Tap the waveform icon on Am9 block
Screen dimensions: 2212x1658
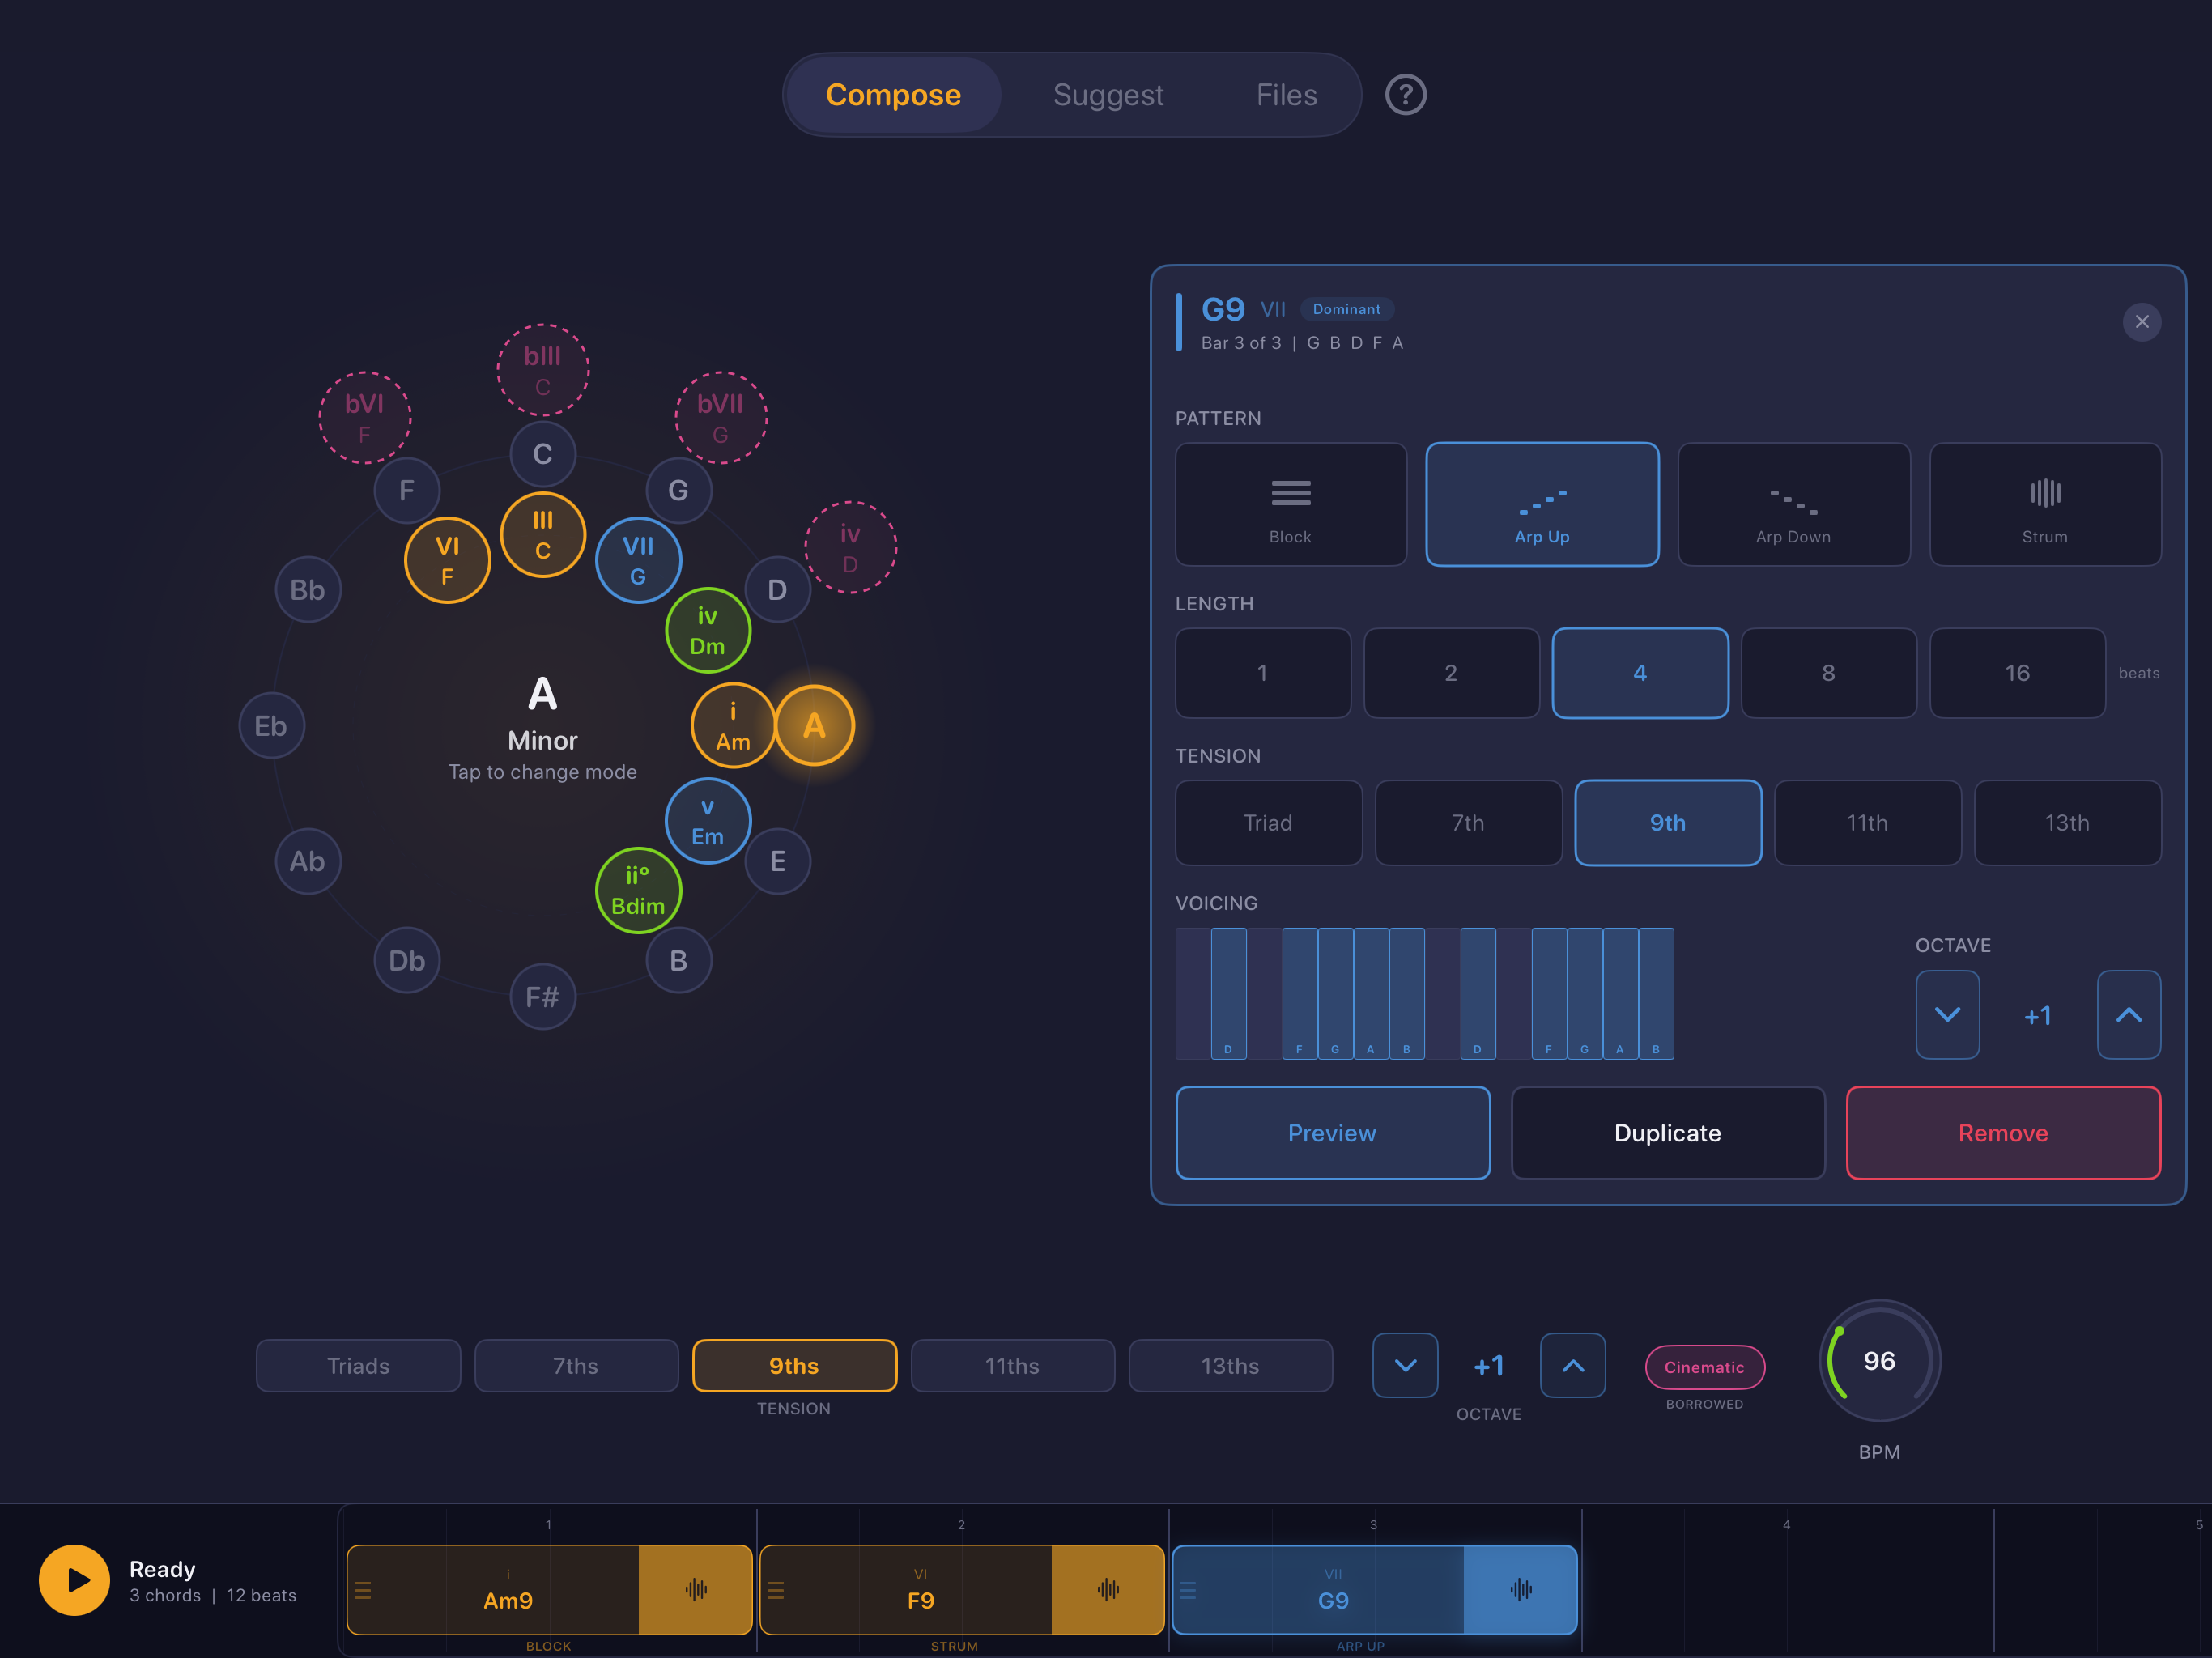(696, 1589)
